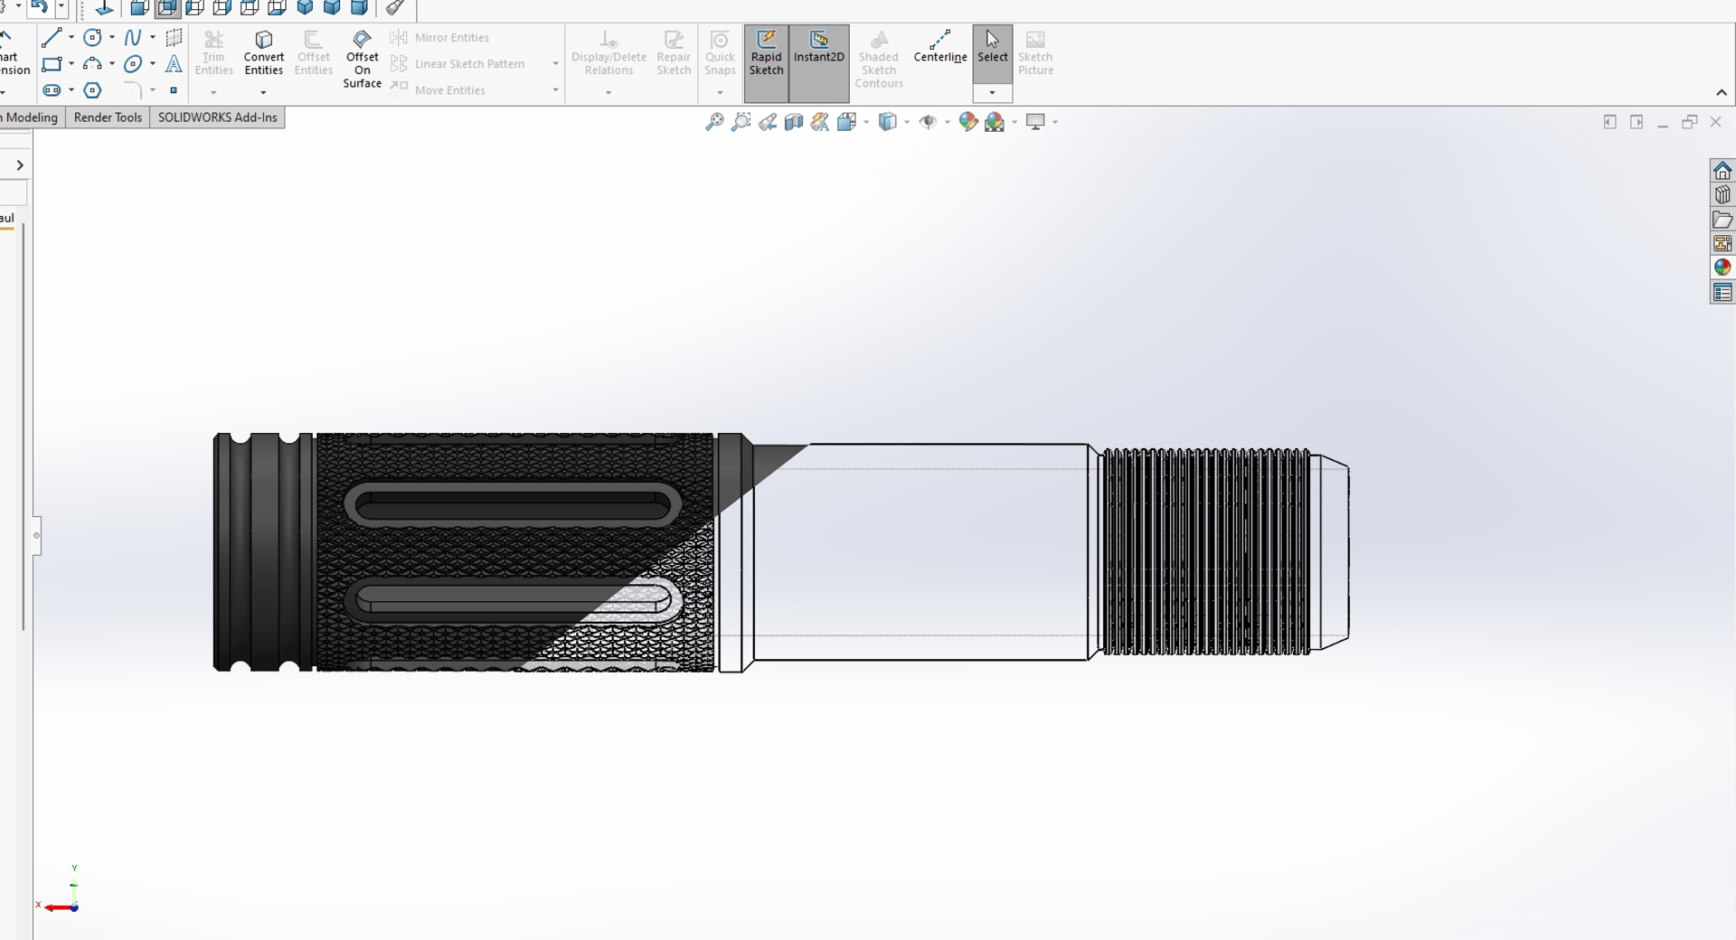The width and height of the screenshot is (1736, 940).
Task: Switch to the Modeling tab
Action: pos(31,117)
